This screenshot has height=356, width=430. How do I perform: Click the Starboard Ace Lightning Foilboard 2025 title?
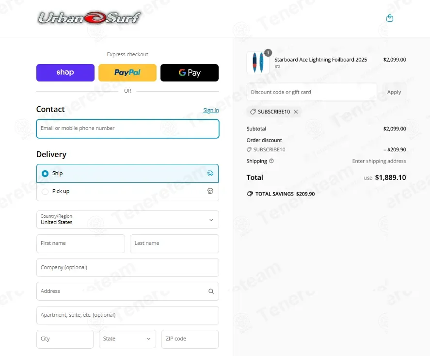click(x=320, y=60)
